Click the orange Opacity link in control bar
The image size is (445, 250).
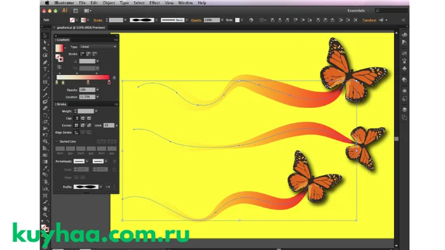[196, 20]
